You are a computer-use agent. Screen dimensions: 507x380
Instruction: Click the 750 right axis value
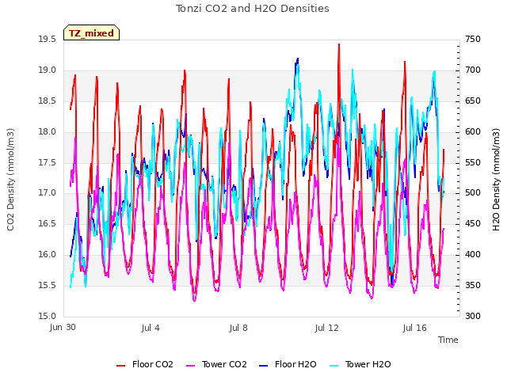(473, 40)
